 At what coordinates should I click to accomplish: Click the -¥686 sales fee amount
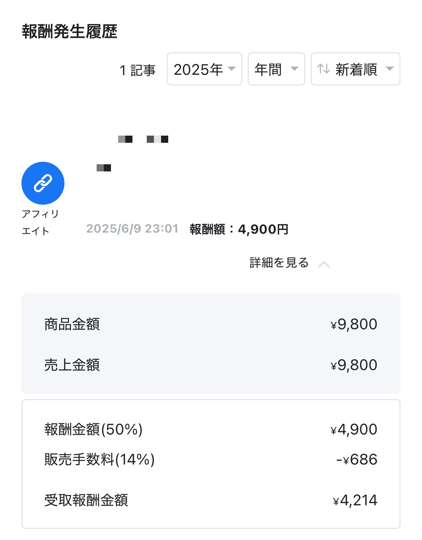pyautogui.click(x=356, y=459)
